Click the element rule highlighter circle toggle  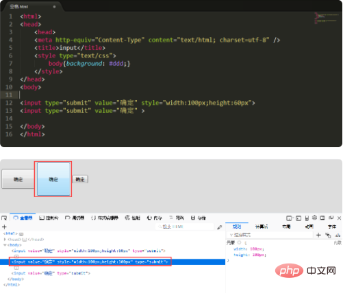239,242
